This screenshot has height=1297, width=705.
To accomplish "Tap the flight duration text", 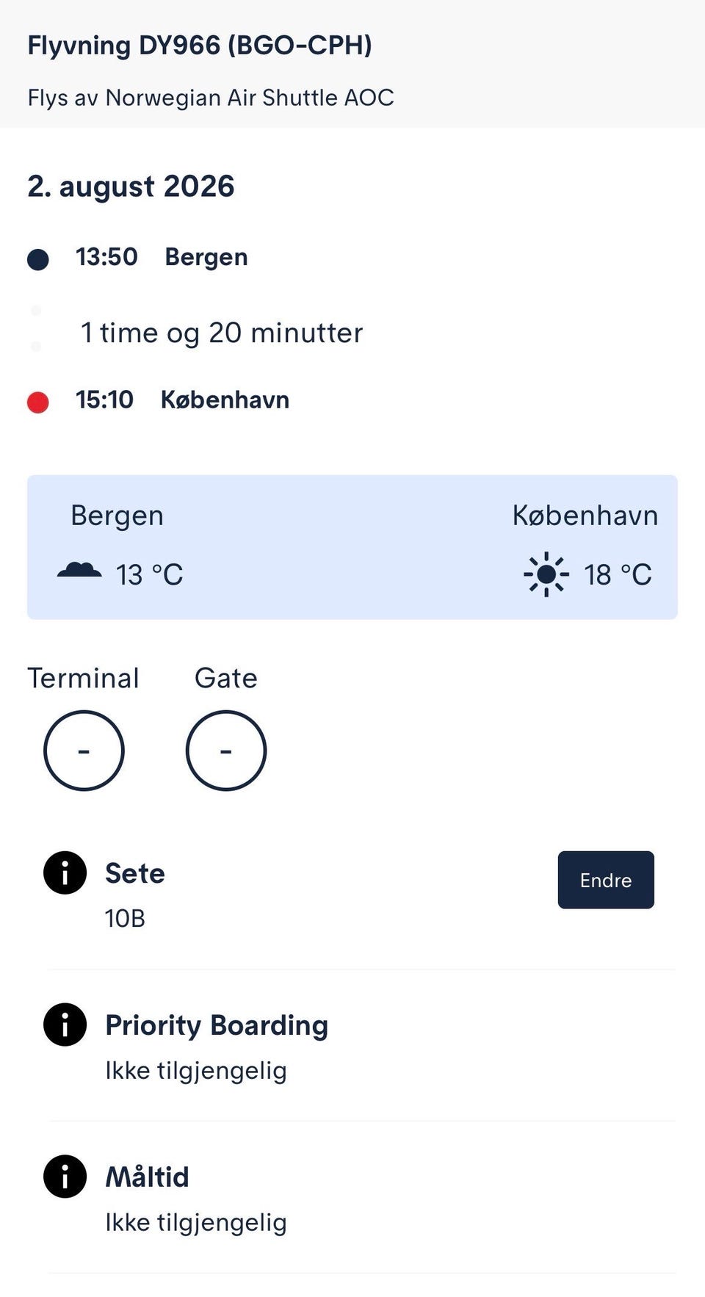I will pos(222,333).
